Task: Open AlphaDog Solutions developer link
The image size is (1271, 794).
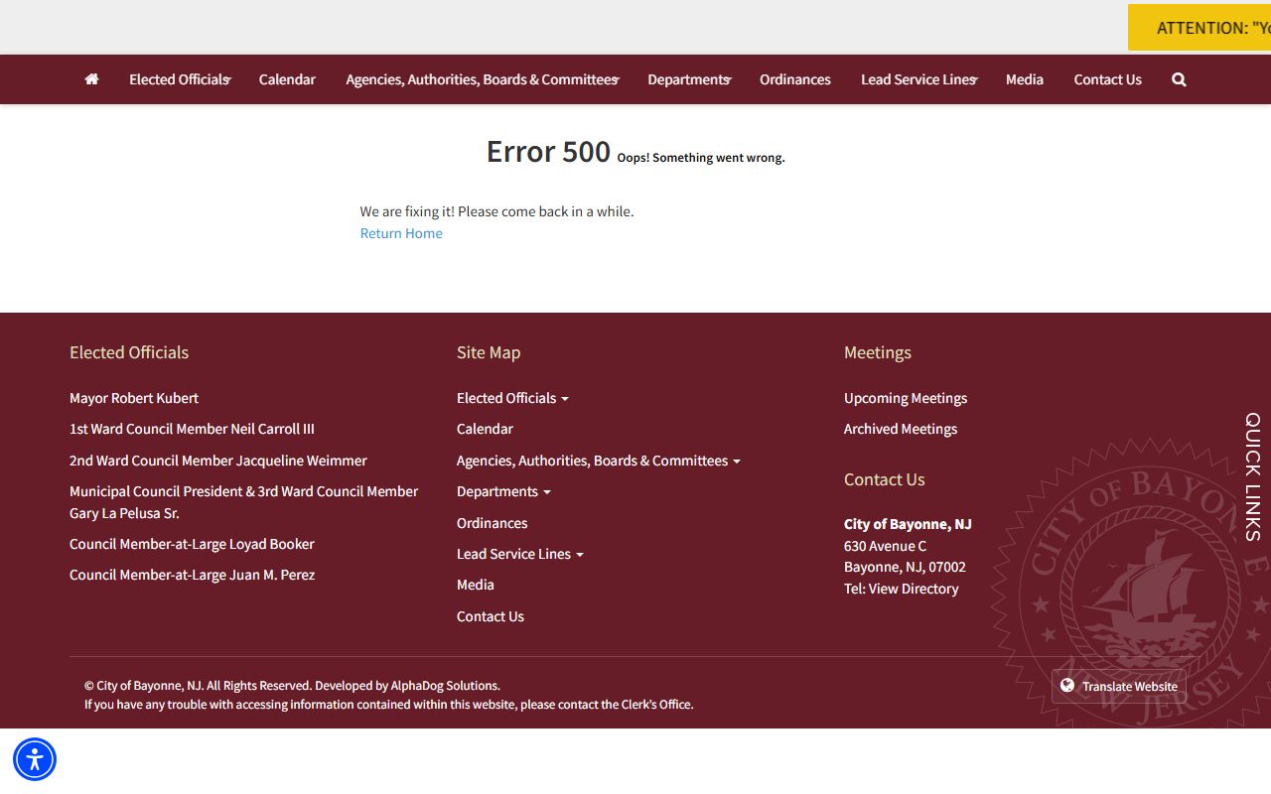Action: (x=444, y=686)
